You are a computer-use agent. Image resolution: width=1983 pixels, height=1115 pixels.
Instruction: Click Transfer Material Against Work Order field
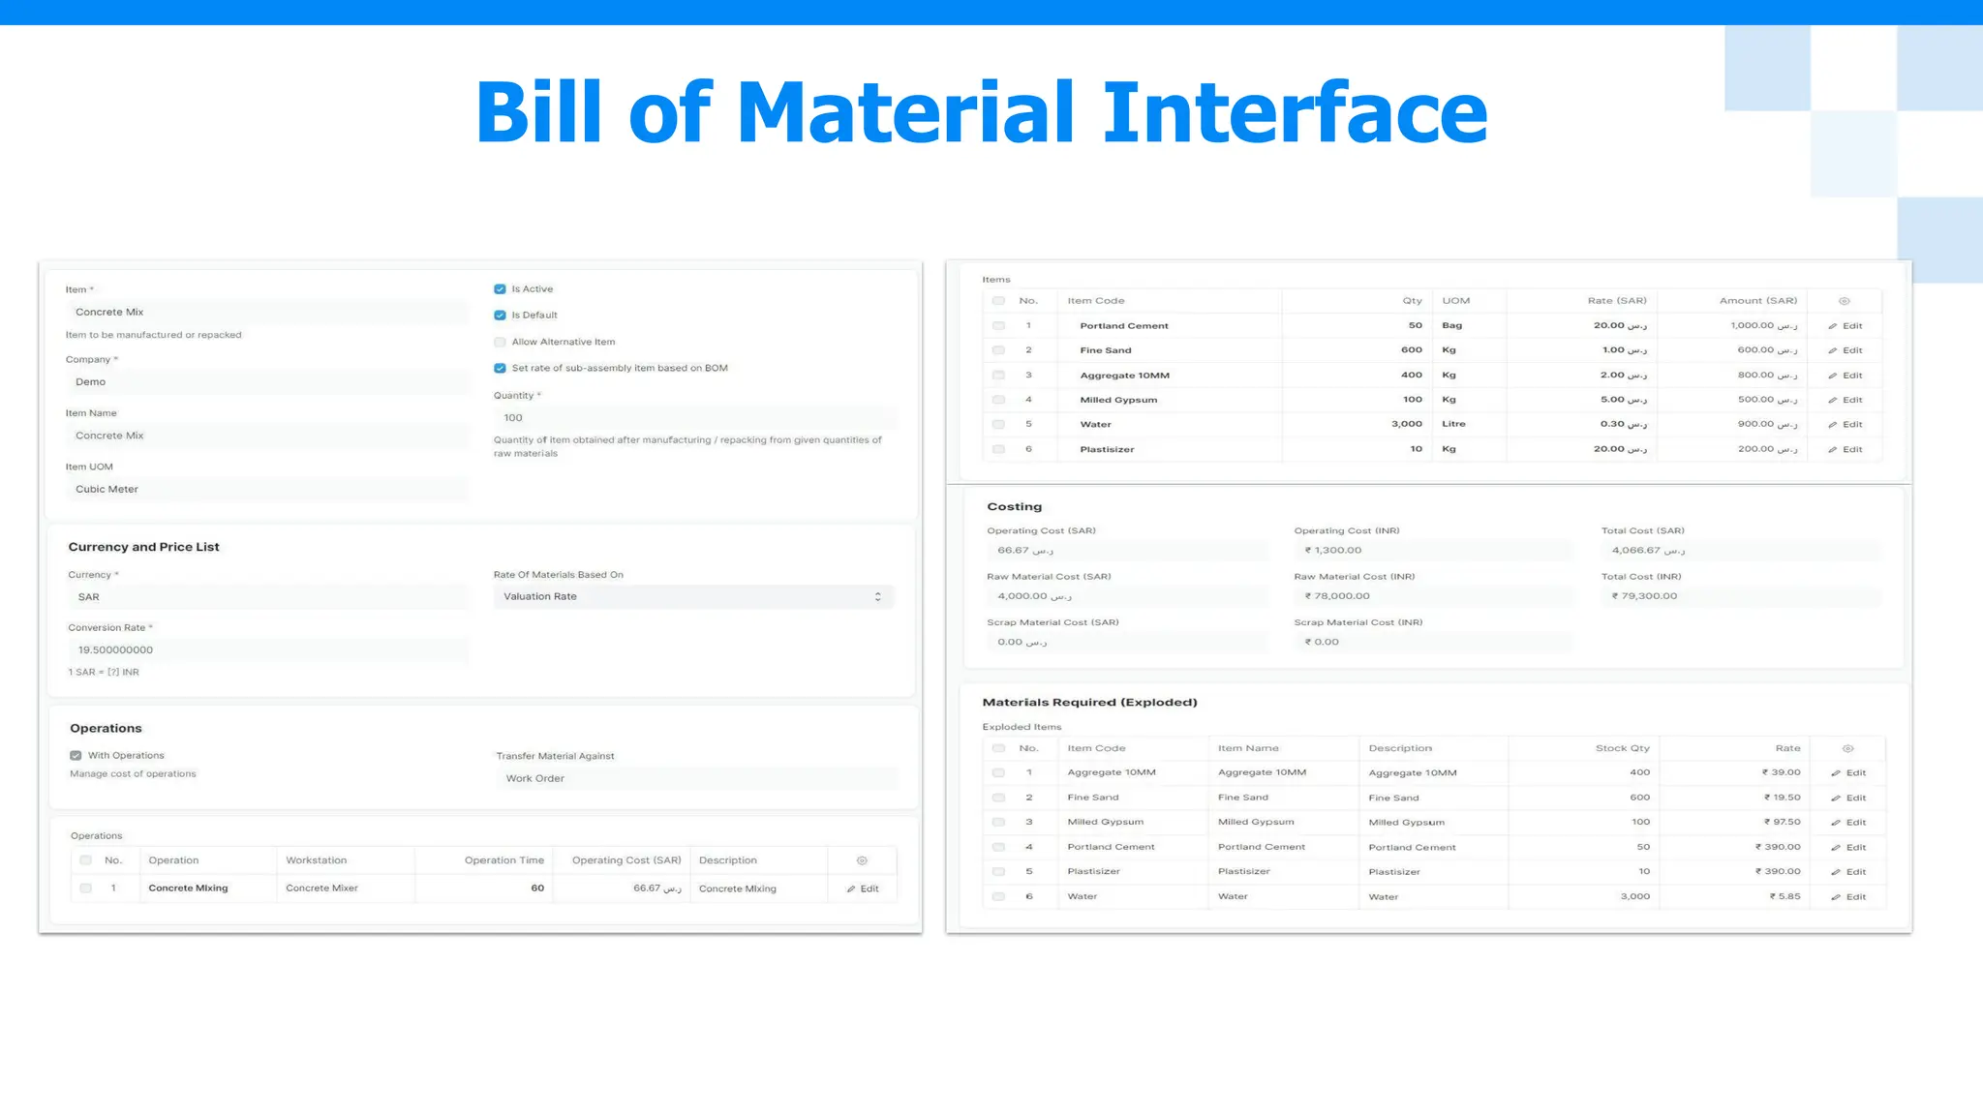697,778
